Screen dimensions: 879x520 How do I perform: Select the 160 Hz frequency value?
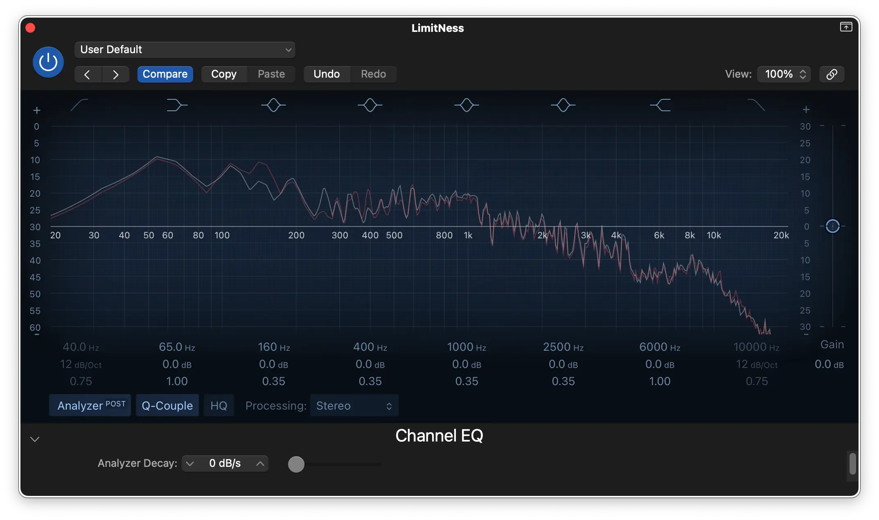(x=274, y=347)
